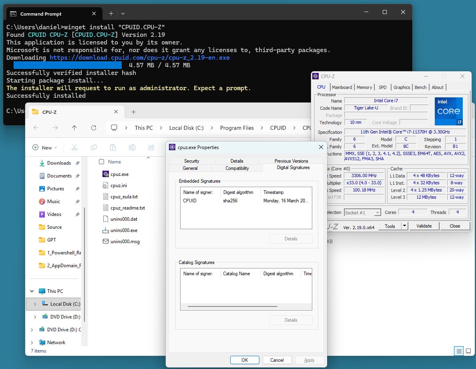This screenshot has height=369, width=476.
Task: Select the cpuz_readme.txt file icon
Action: click(105, 208)
